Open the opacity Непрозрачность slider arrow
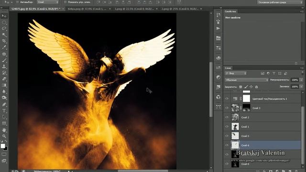Viewport: 306px width, 172px height. click(301, 80)
